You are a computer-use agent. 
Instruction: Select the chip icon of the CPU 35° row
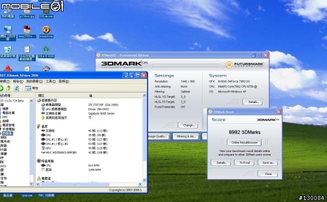[x=43, y=135]
